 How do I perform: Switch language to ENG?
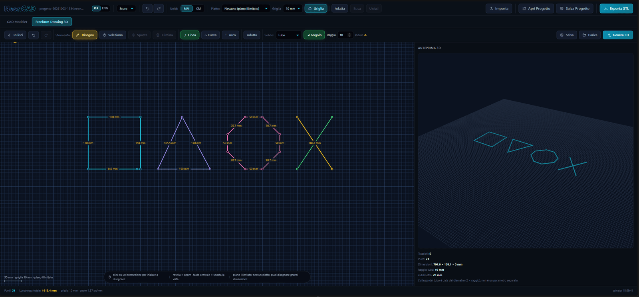pos(105,8)
